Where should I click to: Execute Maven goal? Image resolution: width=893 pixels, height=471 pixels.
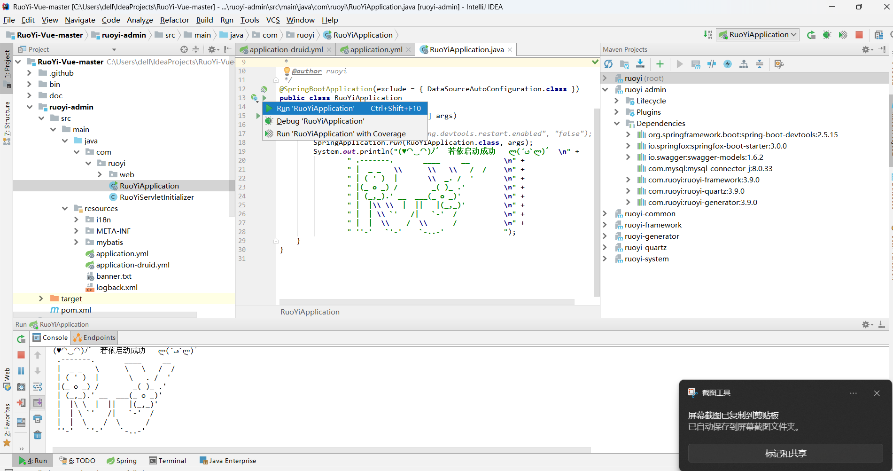pyautogui.click(x=696, y=64)
